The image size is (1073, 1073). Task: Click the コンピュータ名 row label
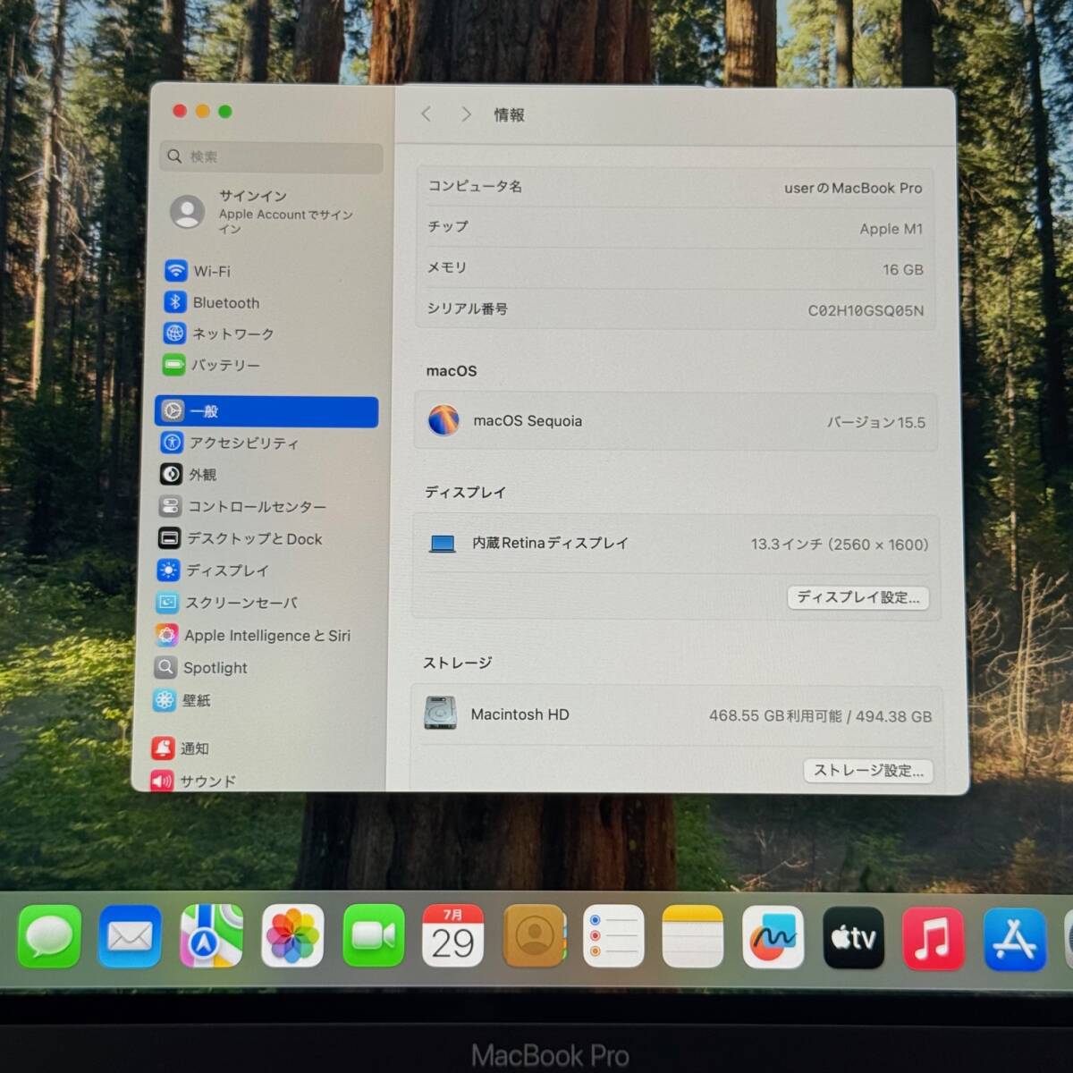click(475, 186)
